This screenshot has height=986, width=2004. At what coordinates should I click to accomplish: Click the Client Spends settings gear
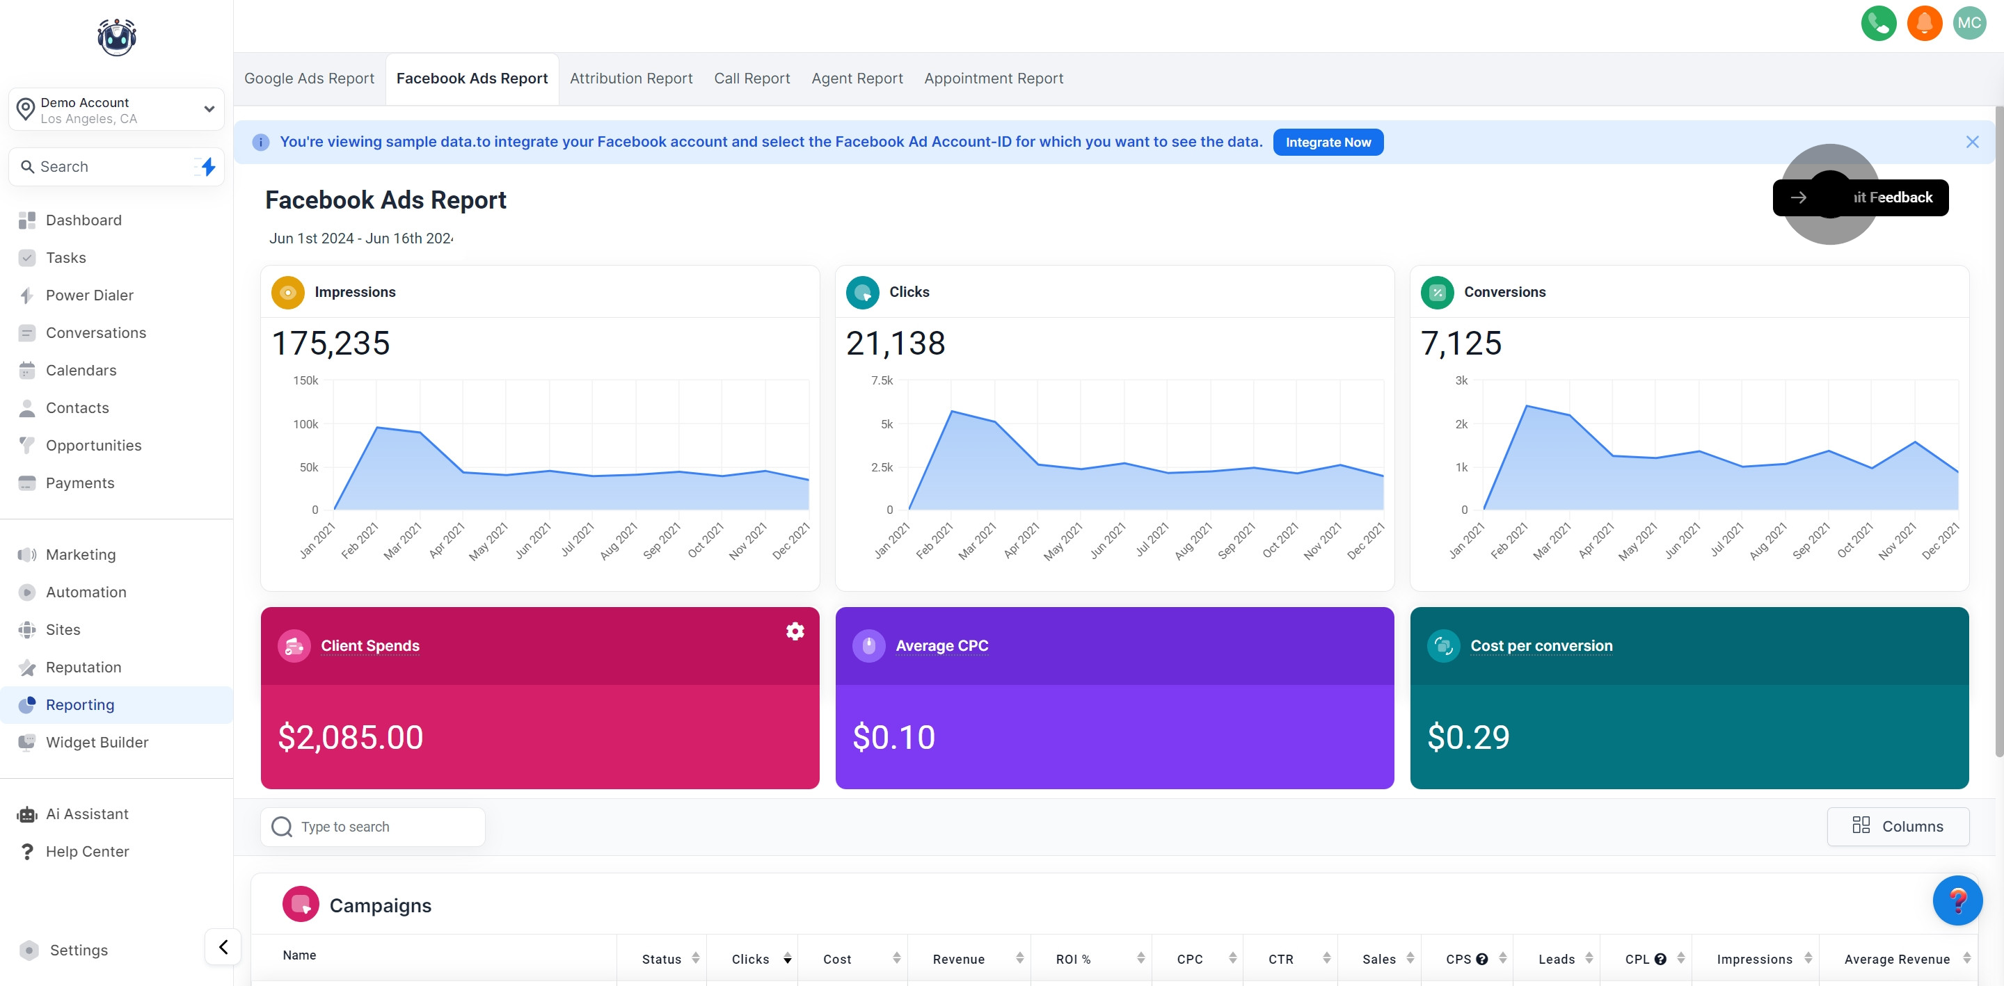(x=794, y=631)
